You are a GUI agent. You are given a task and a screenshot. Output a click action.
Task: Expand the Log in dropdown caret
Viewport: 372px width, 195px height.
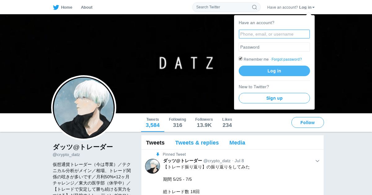coord(313,7)
